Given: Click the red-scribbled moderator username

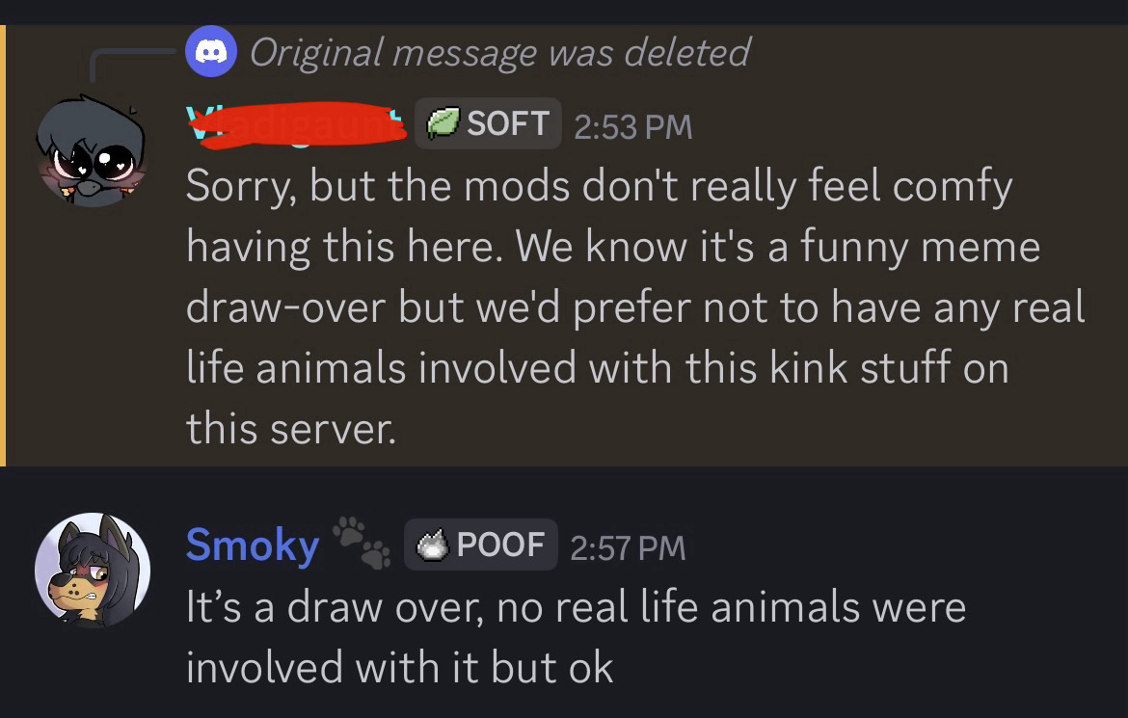Looking at the screenshot, I should (297, 123).
